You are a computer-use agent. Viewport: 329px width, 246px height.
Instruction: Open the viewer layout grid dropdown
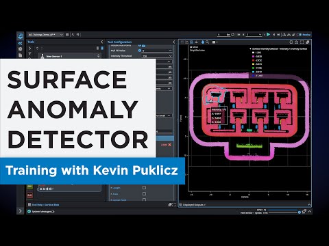pos(215,42)
